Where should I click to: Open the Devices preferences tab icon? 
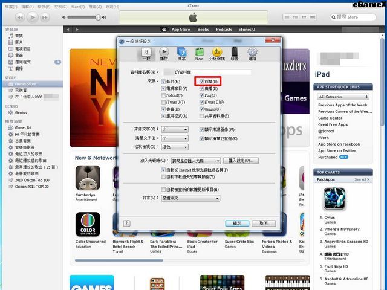pyautogui.click(x=235, y=54)
